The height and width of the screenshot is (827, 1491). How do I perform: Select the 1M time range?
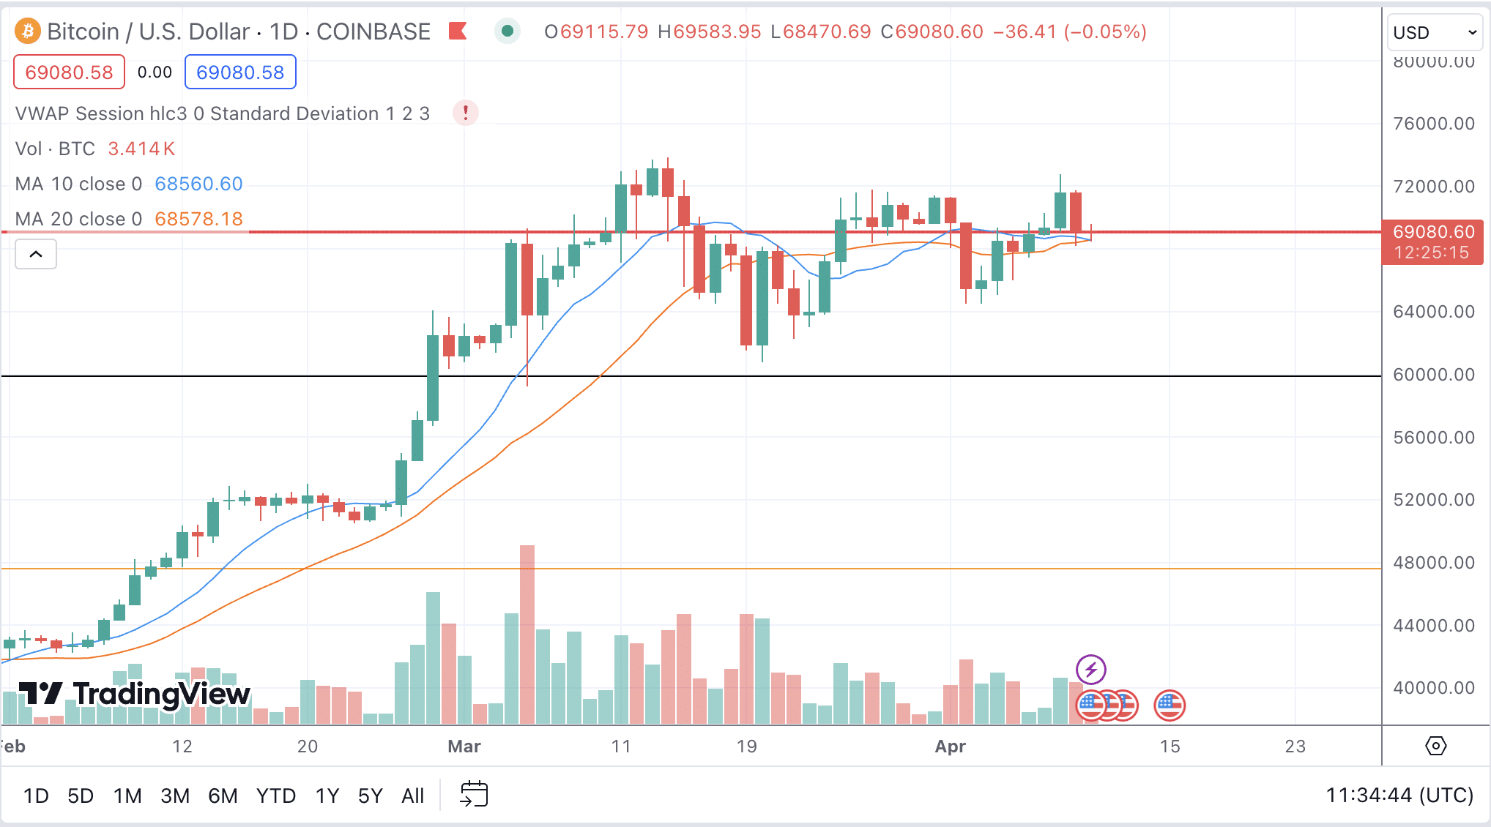[127, 796]
